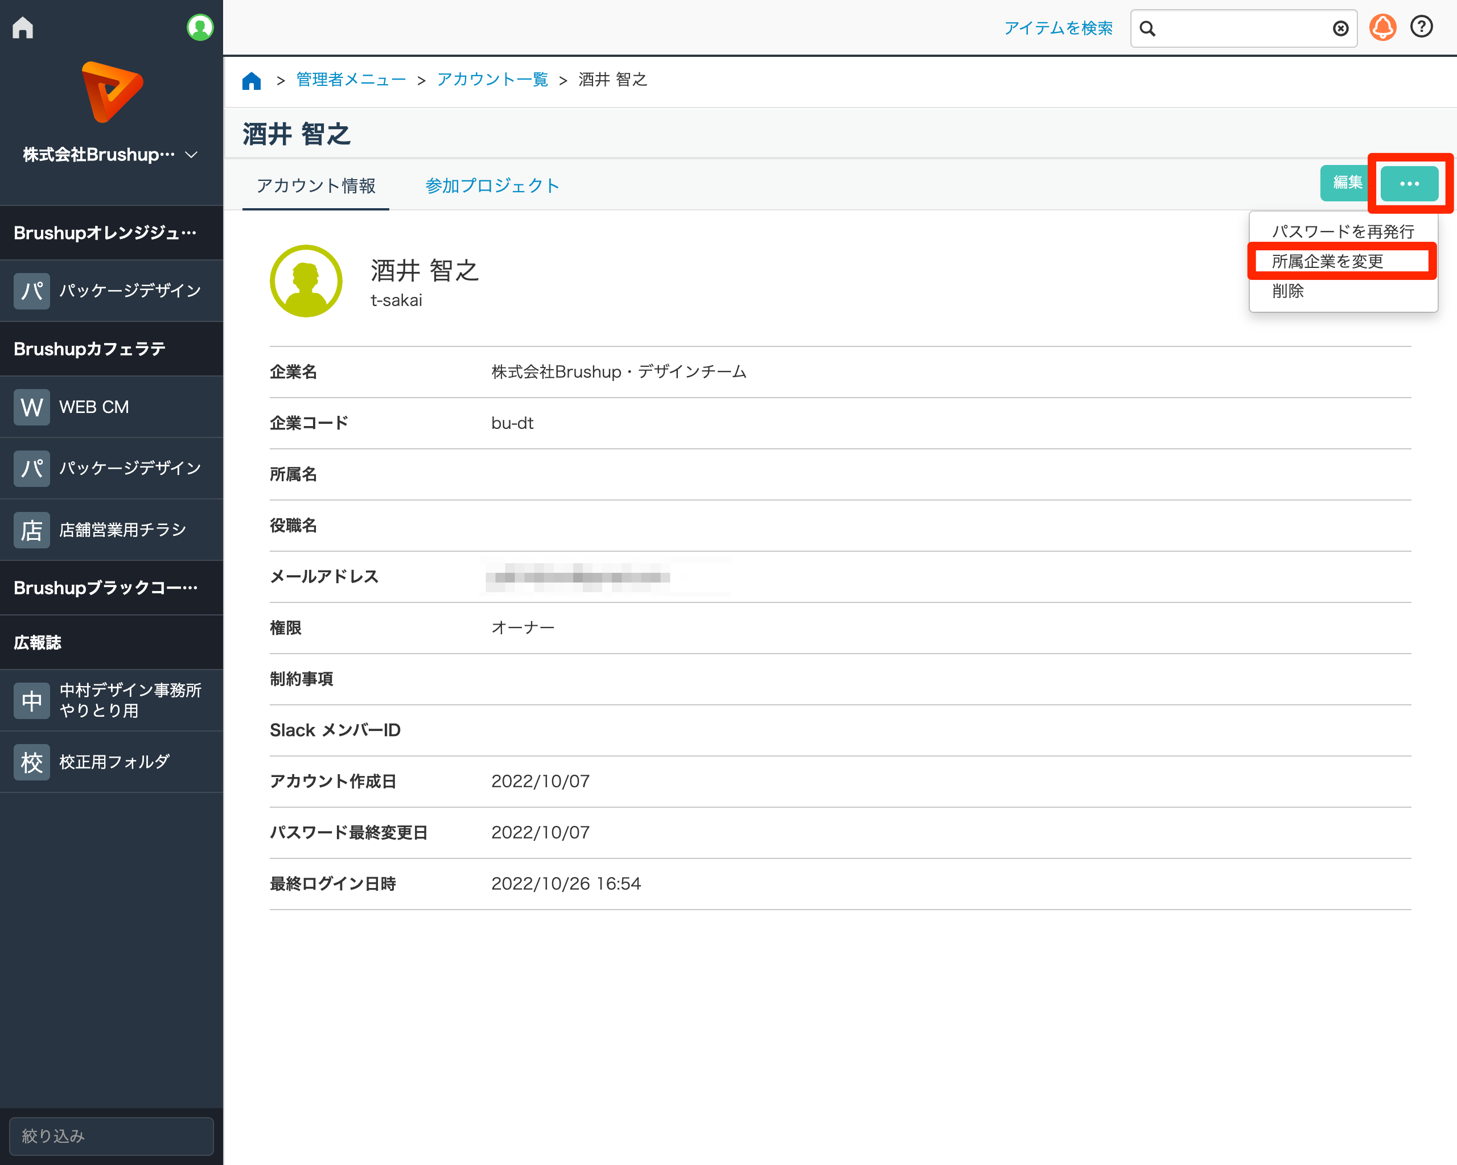Click the パスワード最終変更日 date value

click(x=541, y=833)
